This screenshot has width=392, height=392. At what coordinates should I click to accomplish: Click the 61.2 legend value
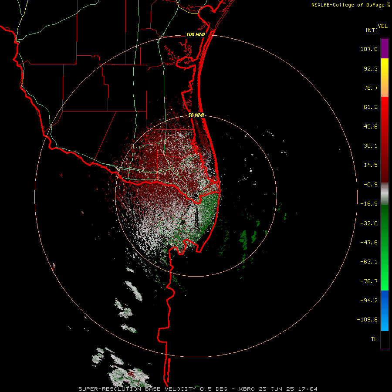coord(371,107)
